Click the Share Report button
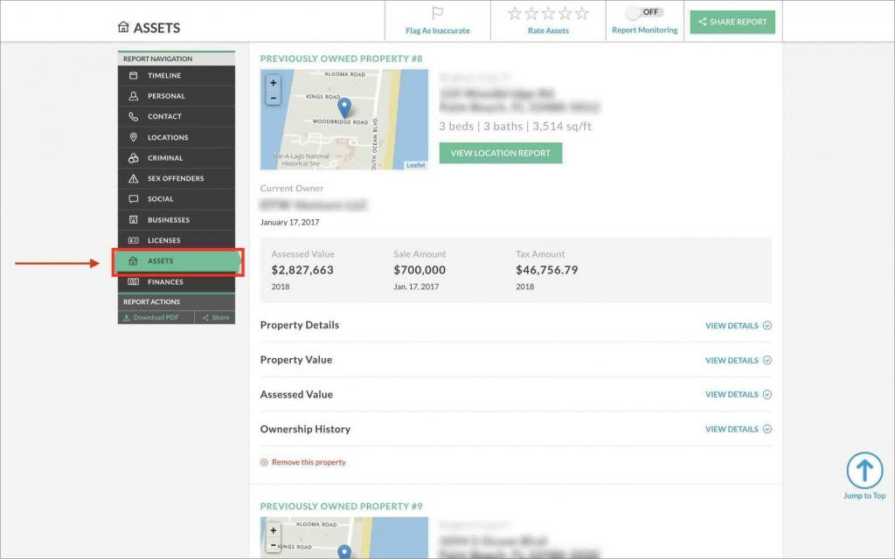 732,22
